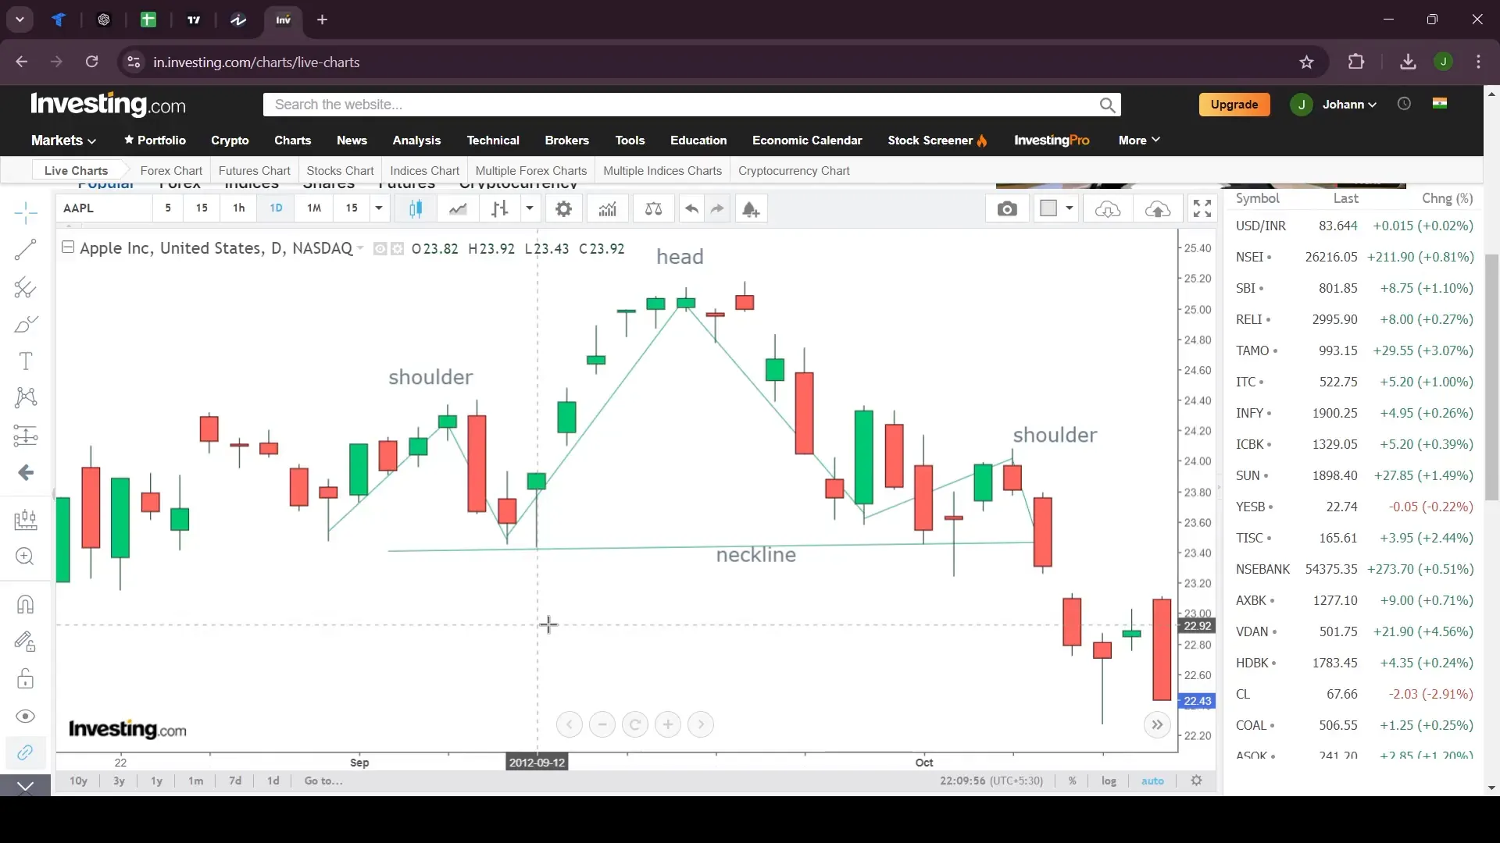Load chart layout from cloud
The width and height of the screenshot is (1500, 843).
coord(1108,208)
